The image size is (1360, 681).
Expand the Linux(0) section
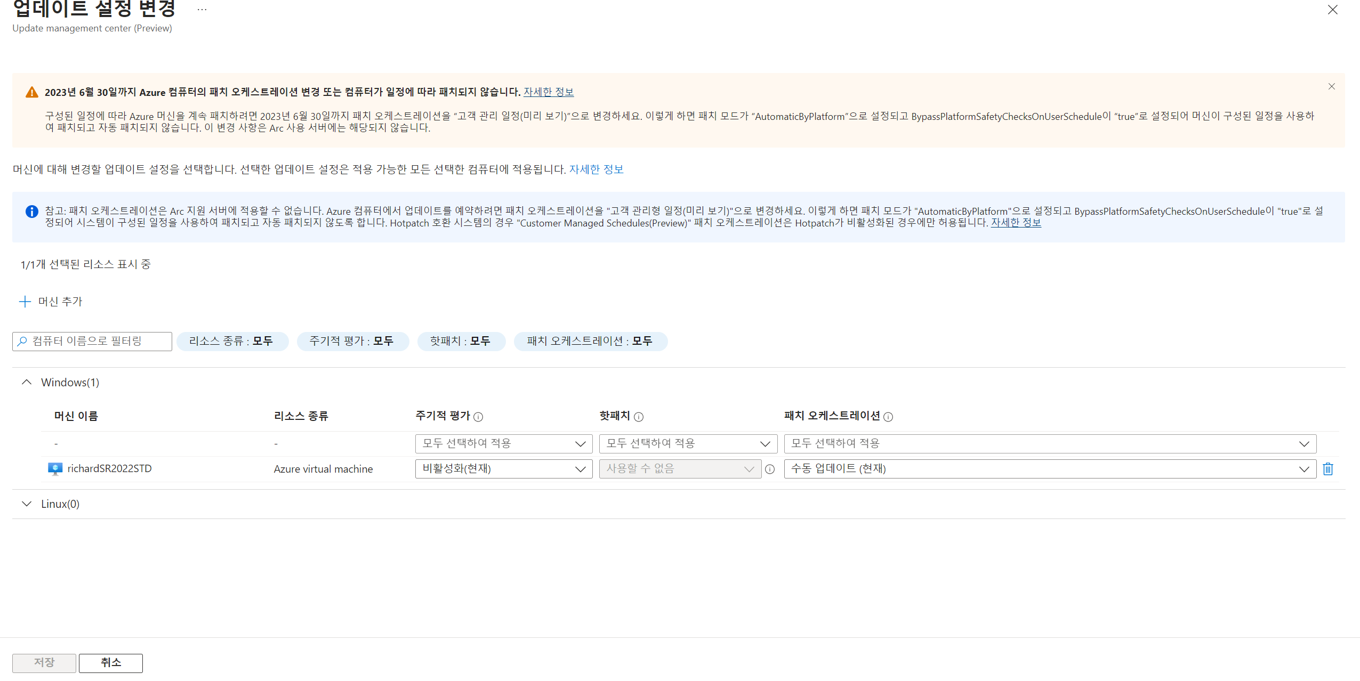point(27,504)
